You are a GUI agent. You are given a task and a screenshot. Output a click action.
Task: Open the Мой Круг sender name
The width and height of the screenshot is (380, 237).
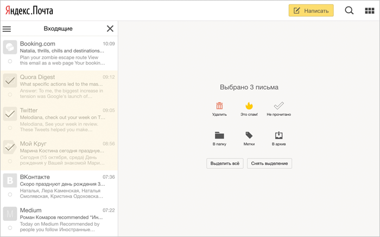[x=33, y=144]
